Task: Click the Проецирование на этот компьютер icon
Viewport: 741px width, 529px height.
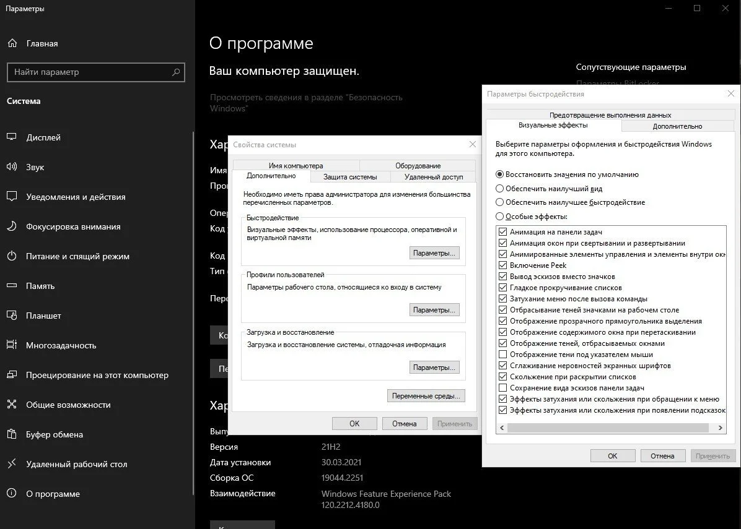Action: (12, 375)
